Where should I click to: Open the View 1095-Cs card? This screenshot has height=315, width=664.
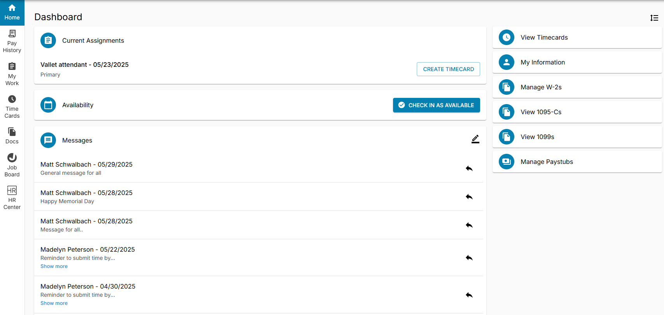pyautogui.click(x=577, y=112)
